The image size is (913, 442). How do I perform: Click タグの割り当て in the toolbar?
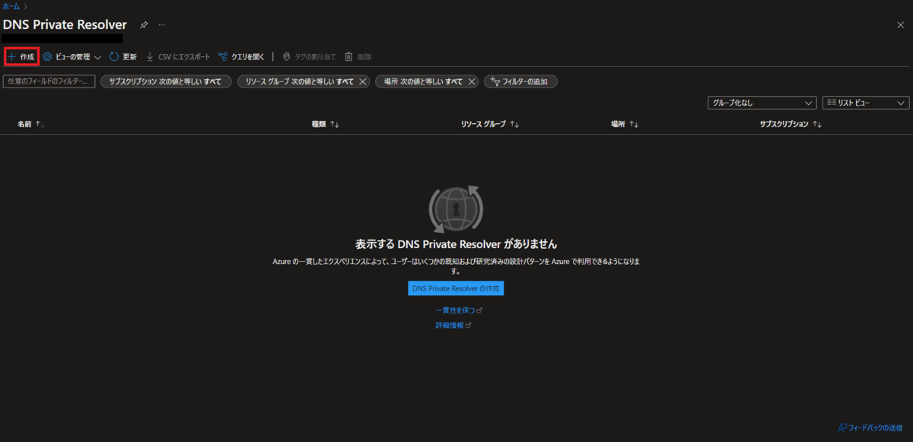pyautogui.click(x=309, y=57)
